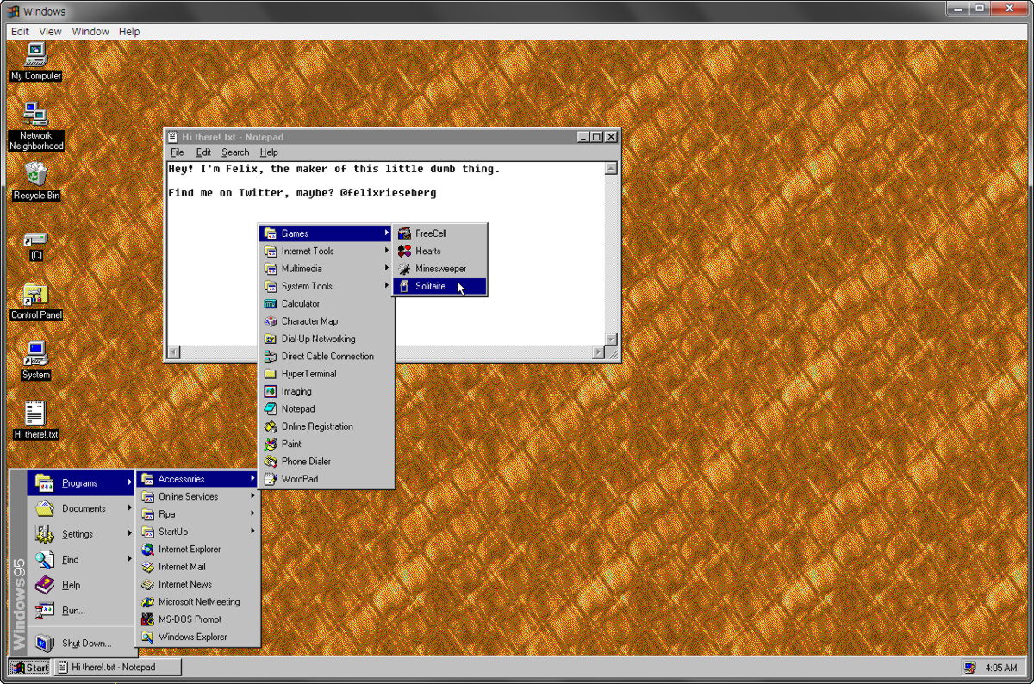Choose Run... in Start menu
The width and height of the screenshot is (1034, 684).
[x=82, y=610]
